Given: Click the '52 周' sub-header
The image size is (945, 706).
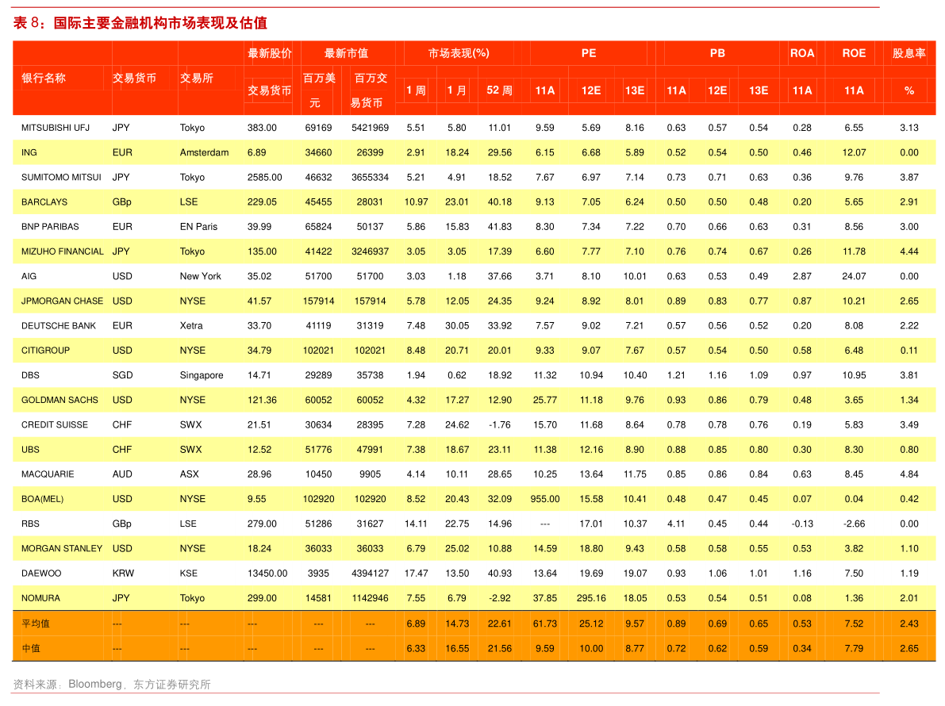Looking at the screenshot, I should 500,90.
